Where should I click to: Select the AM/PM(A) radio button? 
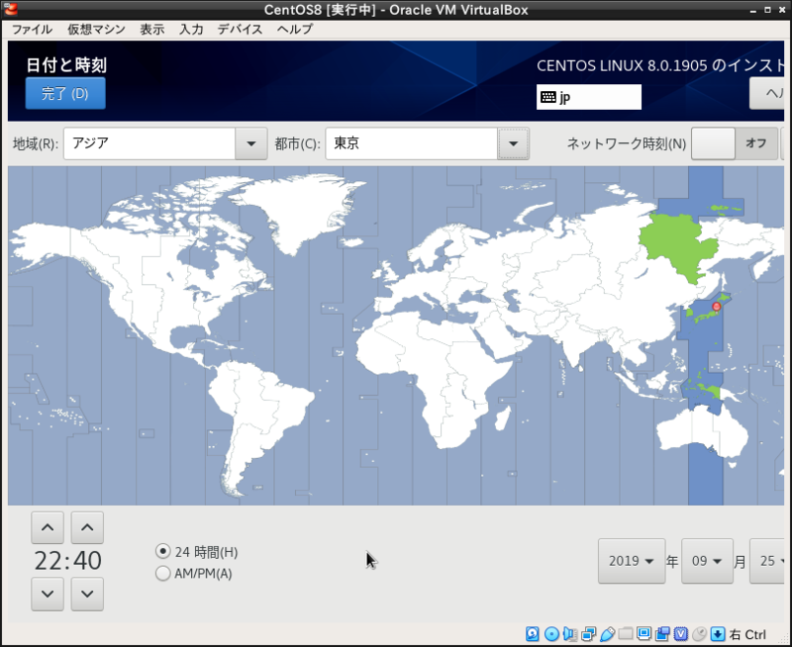tap(162, 574)
